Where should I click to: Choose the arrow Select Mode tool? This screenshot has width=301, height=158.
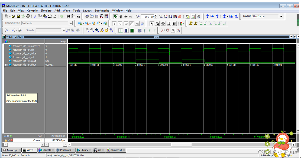(152, 24)
